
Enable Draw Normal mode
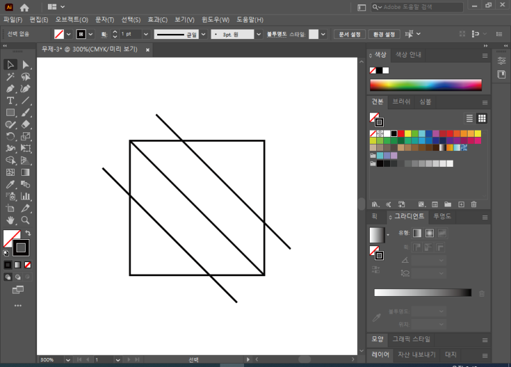pos(8,277)
